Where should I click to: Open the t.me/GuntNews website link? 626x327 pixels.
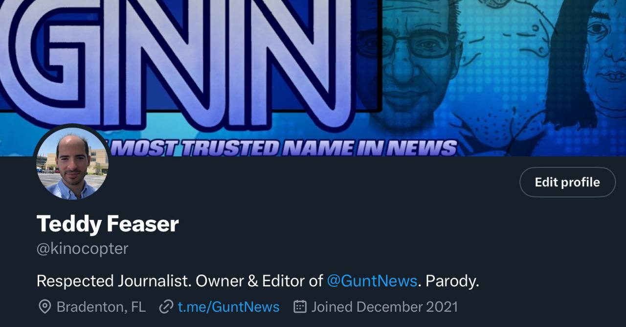228,307
